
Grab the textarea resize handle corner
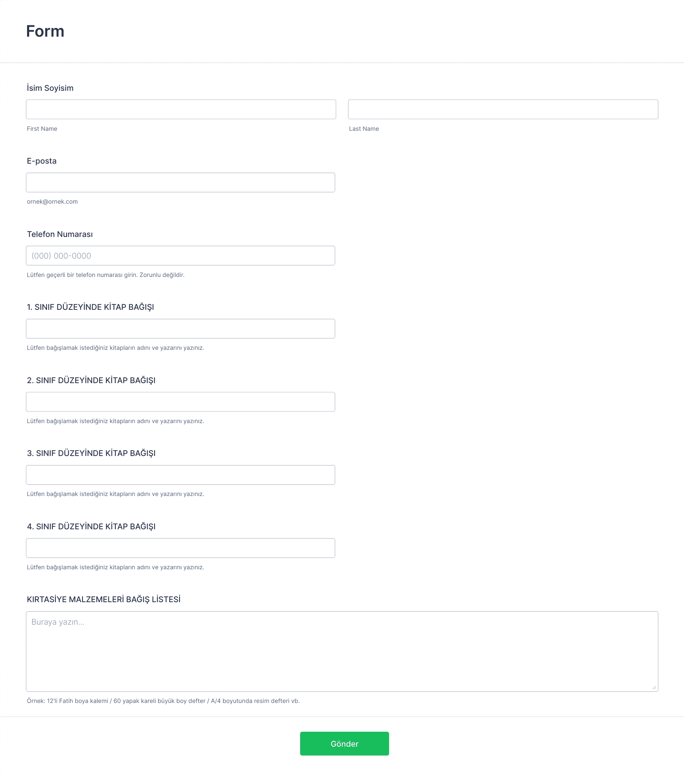[x=654, y=688]
